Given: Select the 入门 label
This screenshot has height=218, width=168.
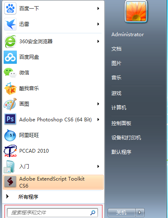Looking at the screenshot, I should 24,167.
